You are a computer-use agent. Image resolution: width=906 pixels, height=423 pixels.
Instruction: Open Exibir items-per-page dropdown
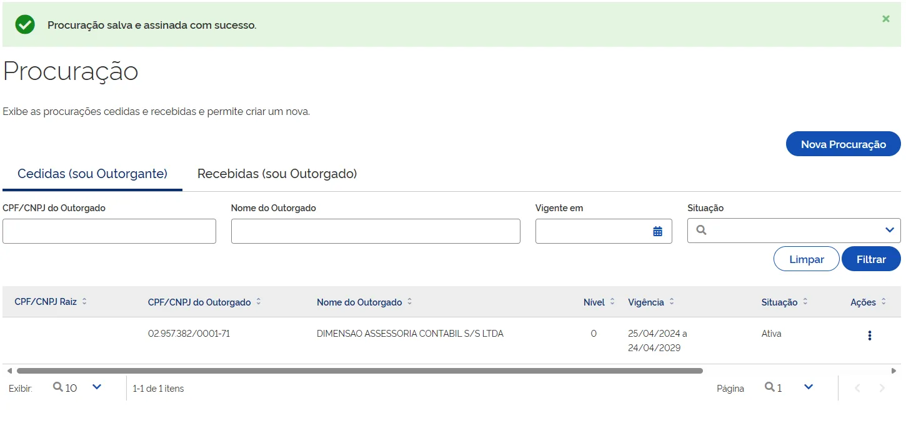(x=97, y=387)
